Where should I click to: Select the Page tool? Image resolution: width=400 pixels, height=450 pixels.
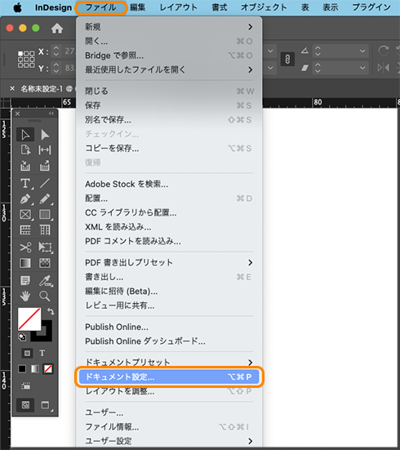click(25, 149)
